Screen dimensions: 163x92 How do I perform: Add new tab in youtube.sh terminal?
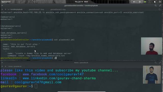tap(2, 66)
